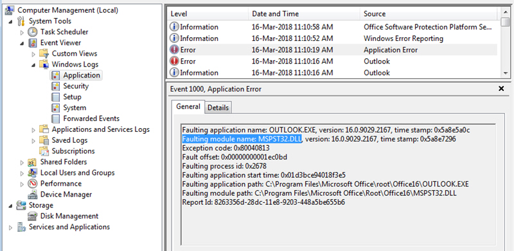Click the Windows Logs folder icon
The width and height of the screenshot is (514, 251).
44,65
